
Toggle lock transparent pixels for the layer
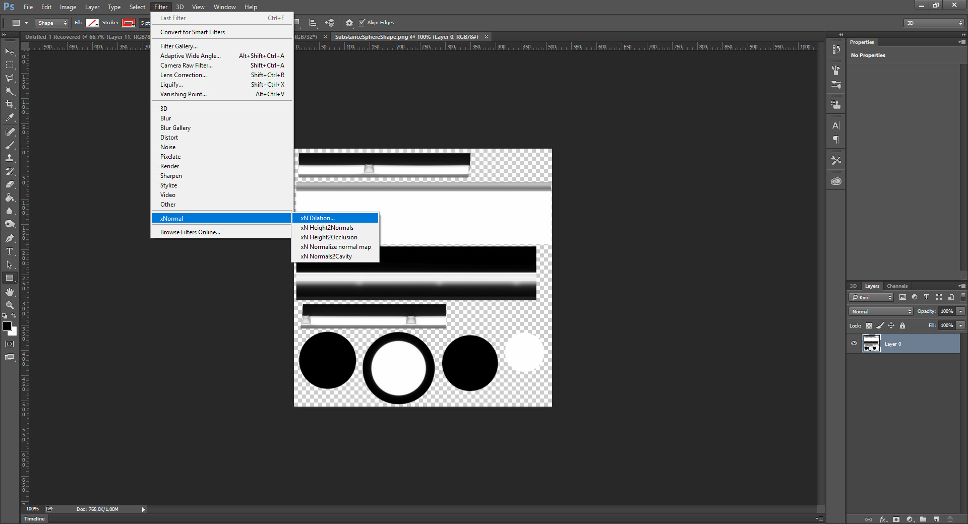[869, 325]
